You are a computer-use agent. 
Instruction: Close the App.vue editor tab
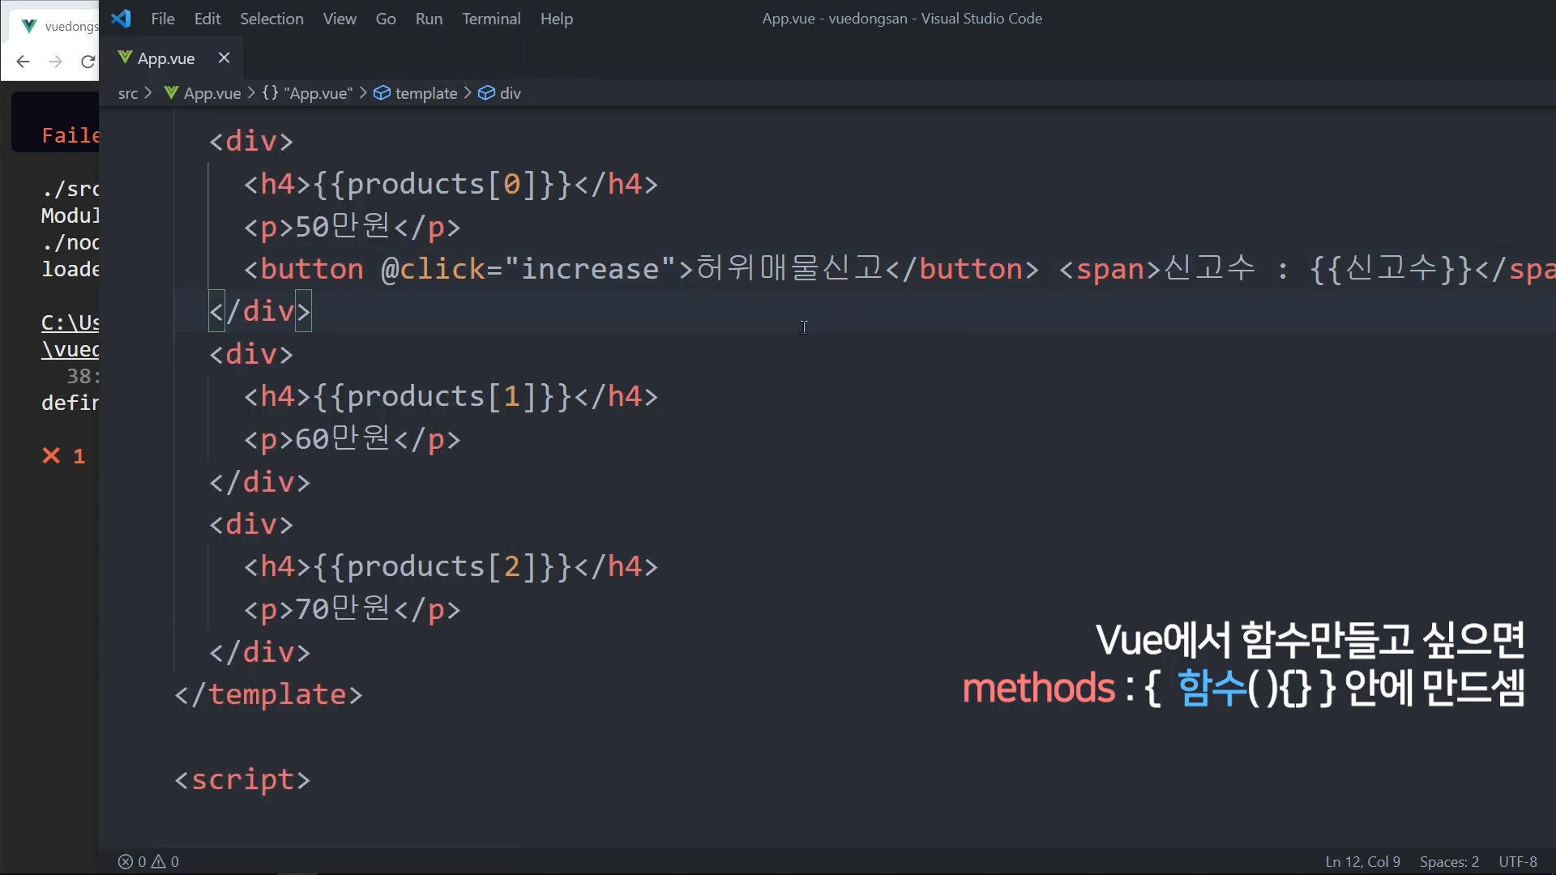[224, 58]
